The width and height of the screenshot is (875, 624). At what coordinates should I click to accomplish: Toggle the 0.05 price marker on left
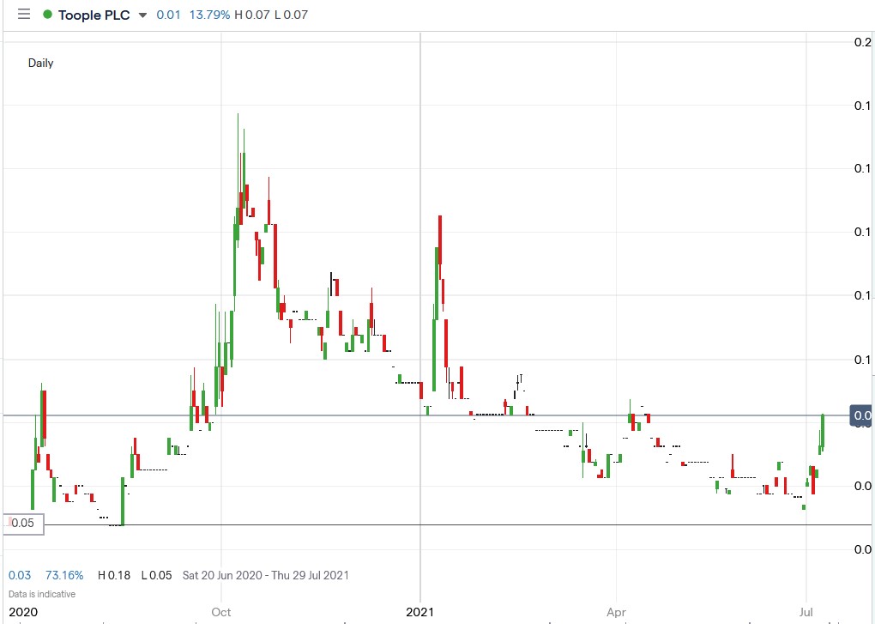[24, 523]
